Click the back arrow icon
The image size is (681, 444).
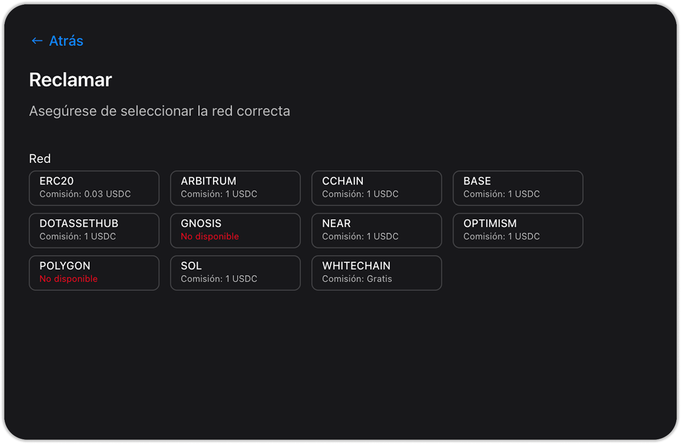(x=37, y=41)
